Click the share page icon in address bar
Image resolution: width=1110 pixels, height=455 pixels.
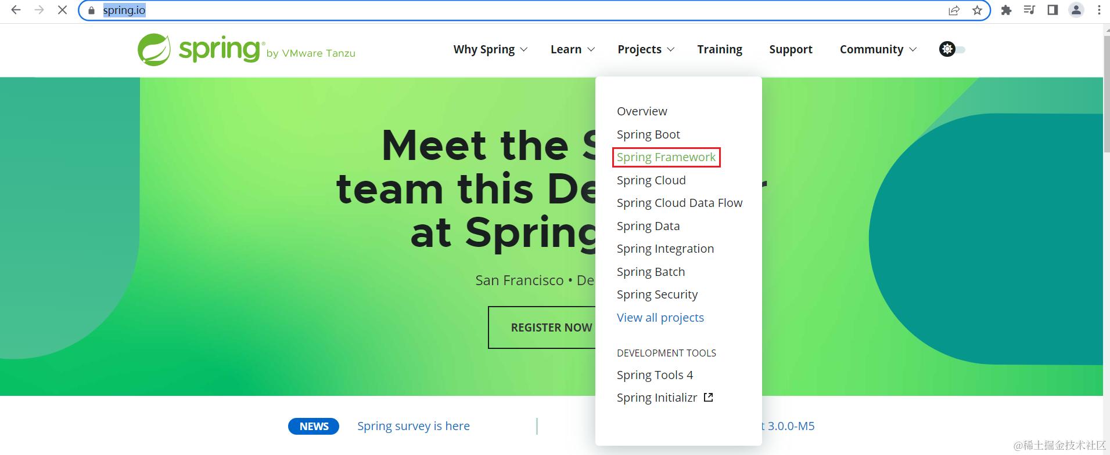coord(954,10)
